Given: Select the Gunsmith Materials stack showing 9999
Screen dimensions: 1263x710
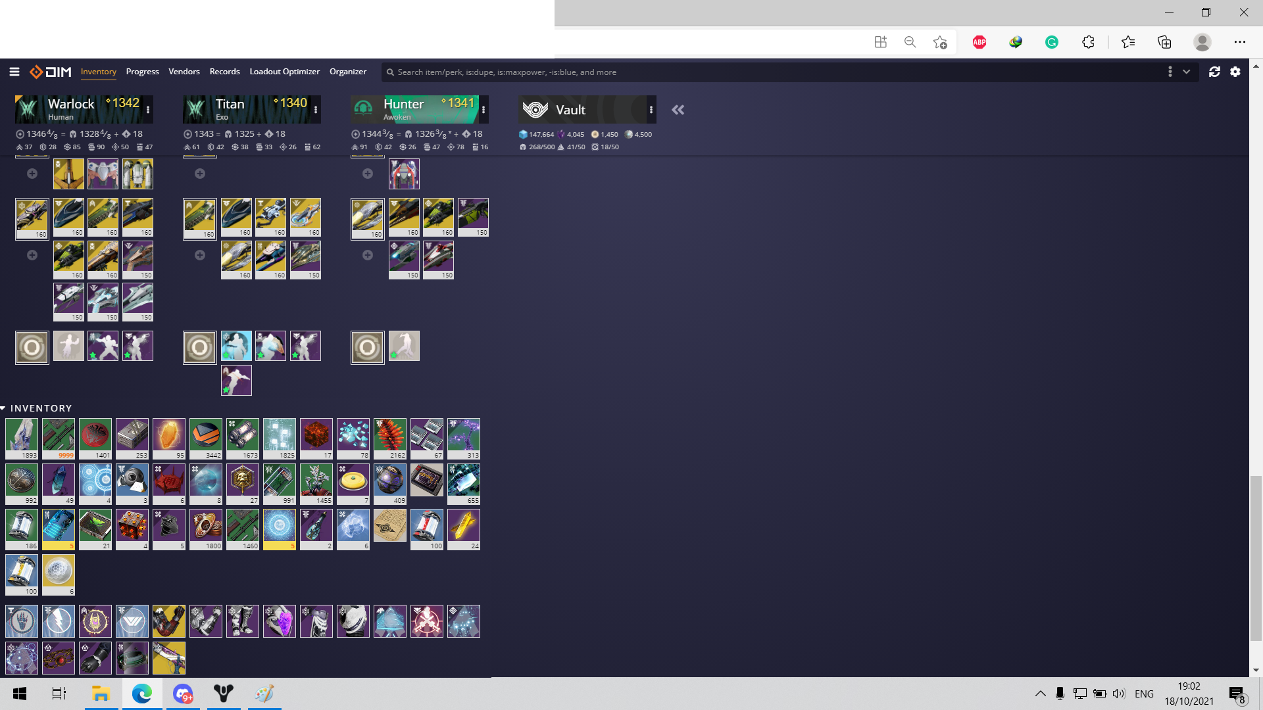Looking at the screenshot, I should point(59,438).
